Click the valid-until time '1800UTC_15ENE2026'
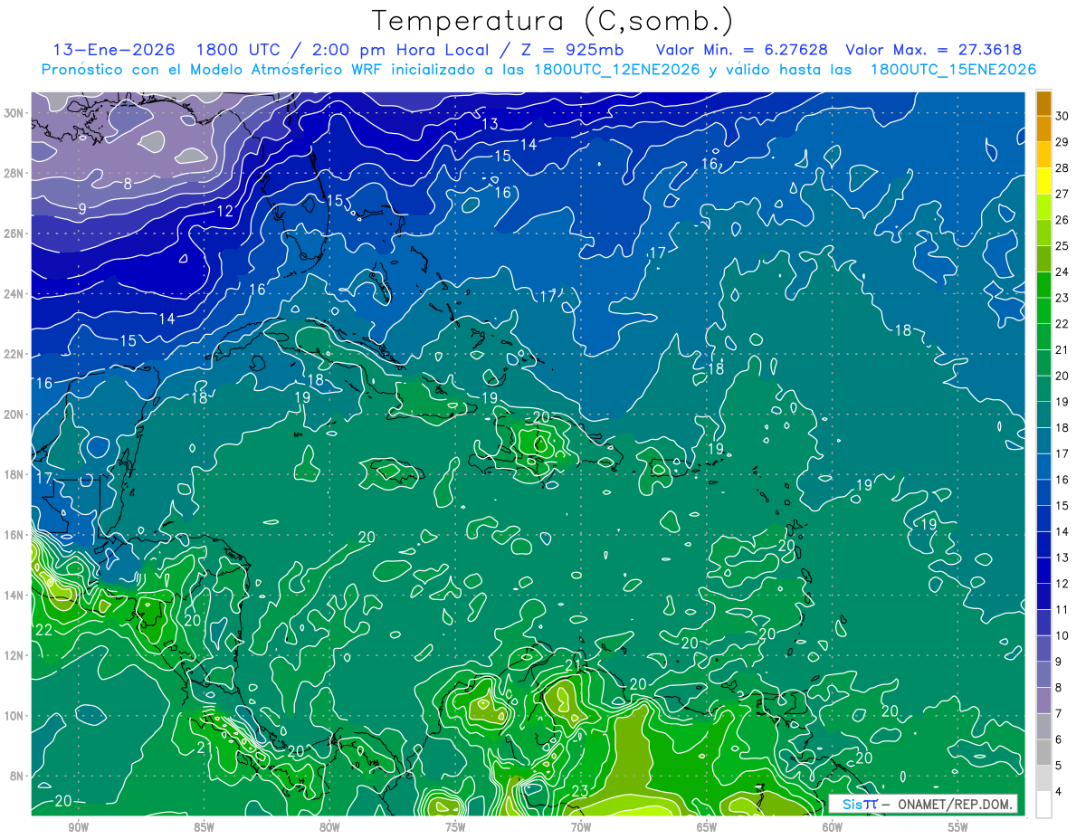 click(x=953, y=70)
